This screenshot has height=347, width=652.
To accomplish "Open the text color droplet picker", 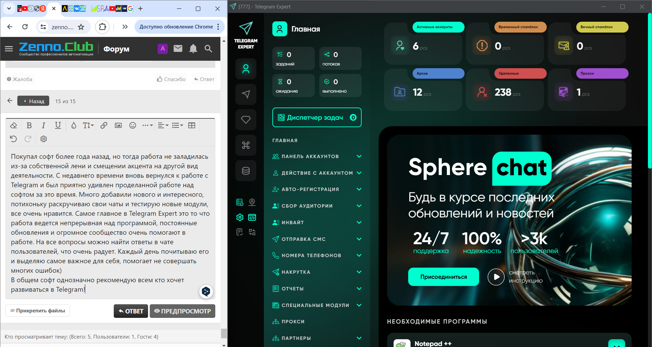I will pos(73,126).
